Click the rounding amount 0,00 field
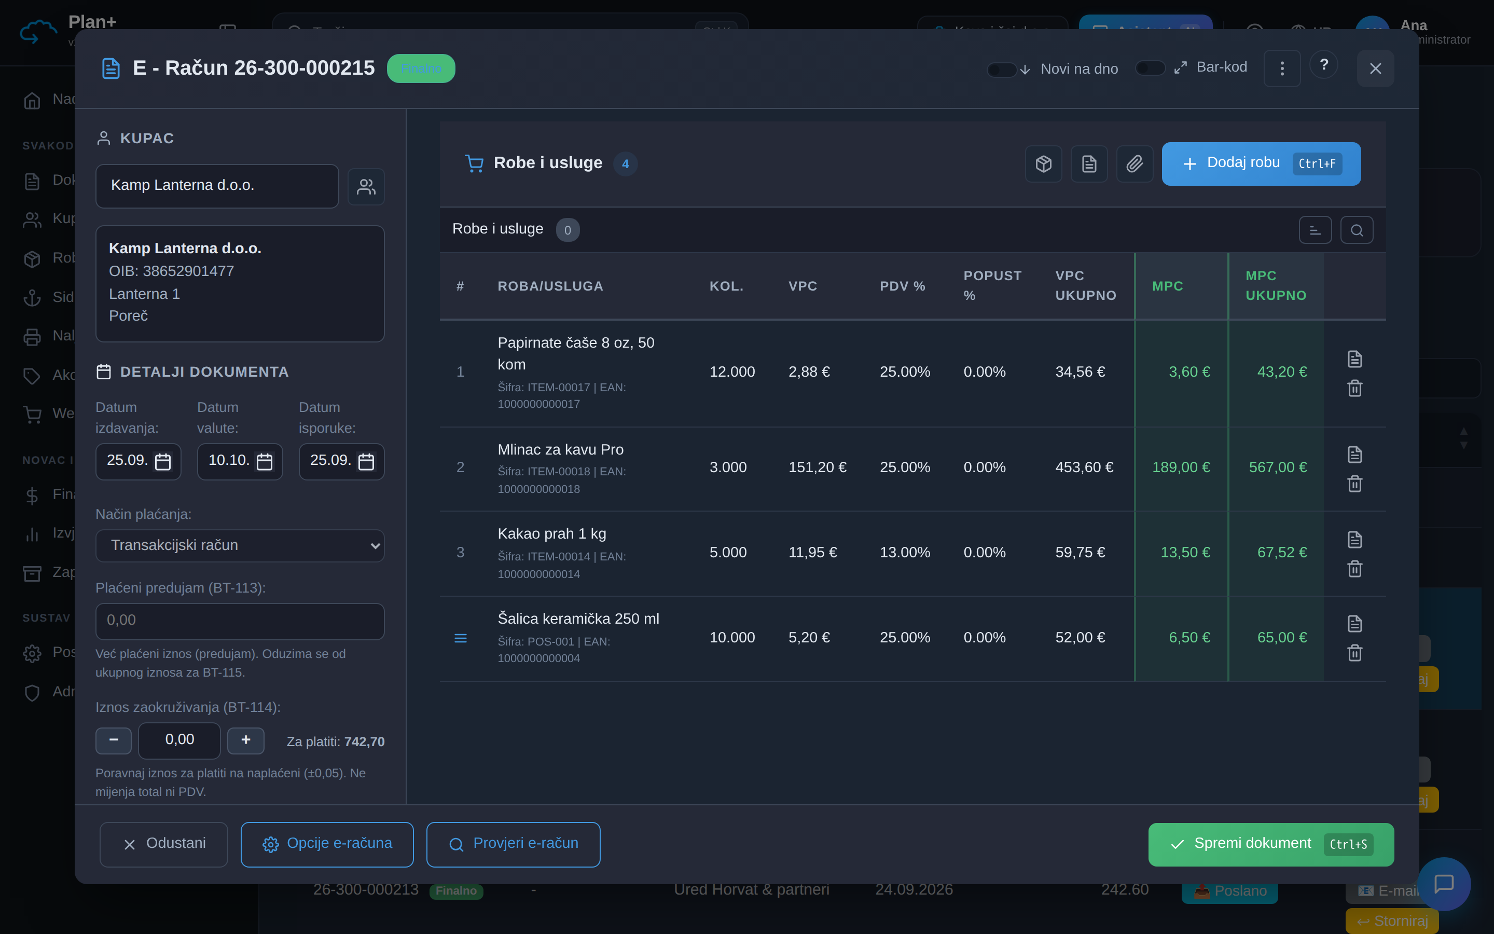The height and width of the screenshot is (934, 1494). pos(179,740)
